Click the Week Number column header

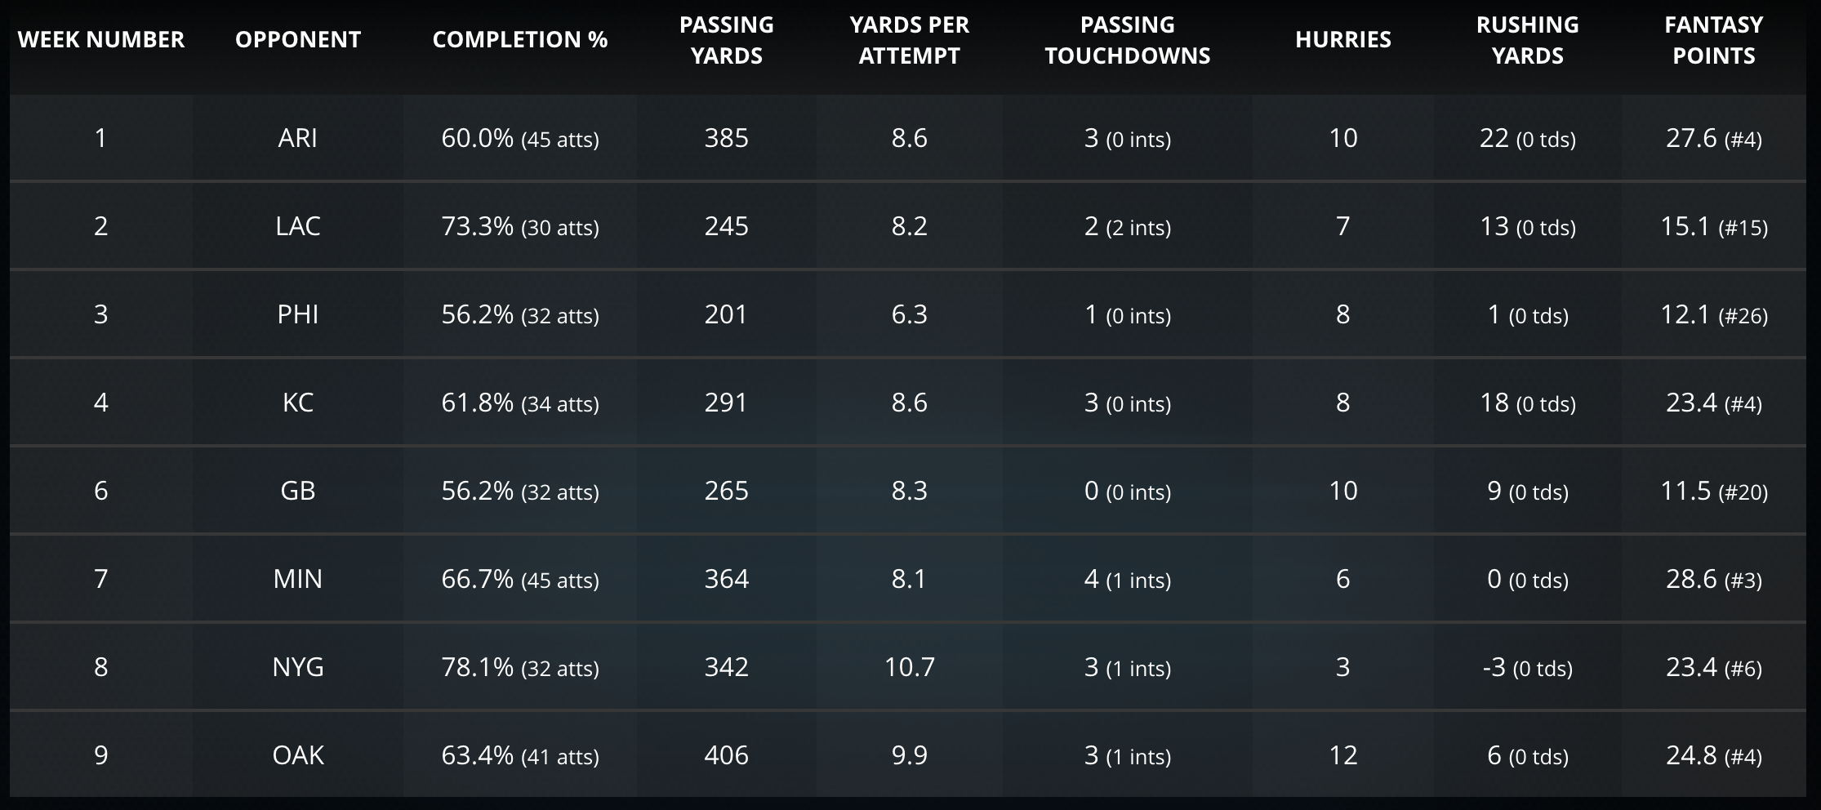101,39
